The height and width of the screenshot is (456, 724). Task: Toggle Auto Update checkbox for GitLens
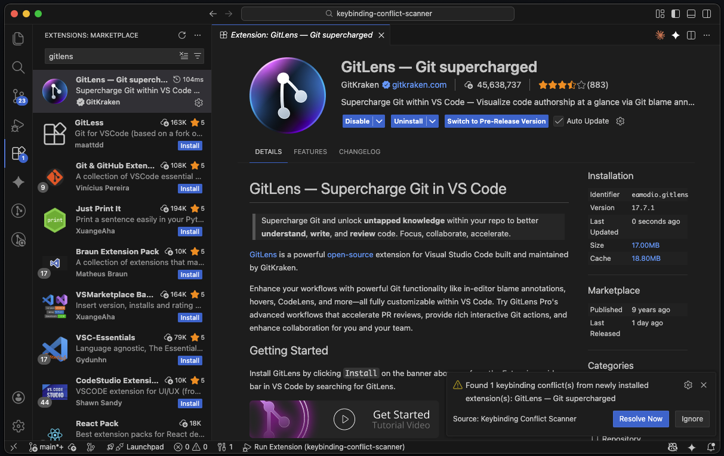coord(559,121)
